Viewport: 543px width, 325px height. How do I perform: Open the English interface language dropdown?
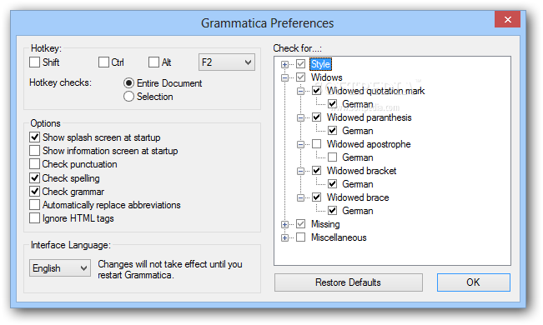(60, 268)
